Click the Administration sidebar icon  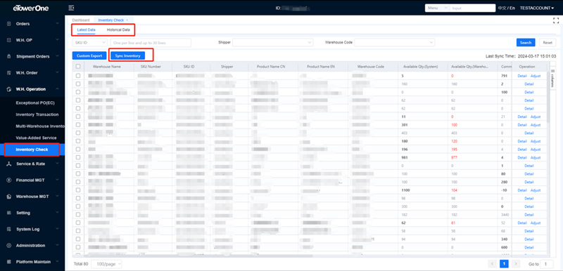9,246
